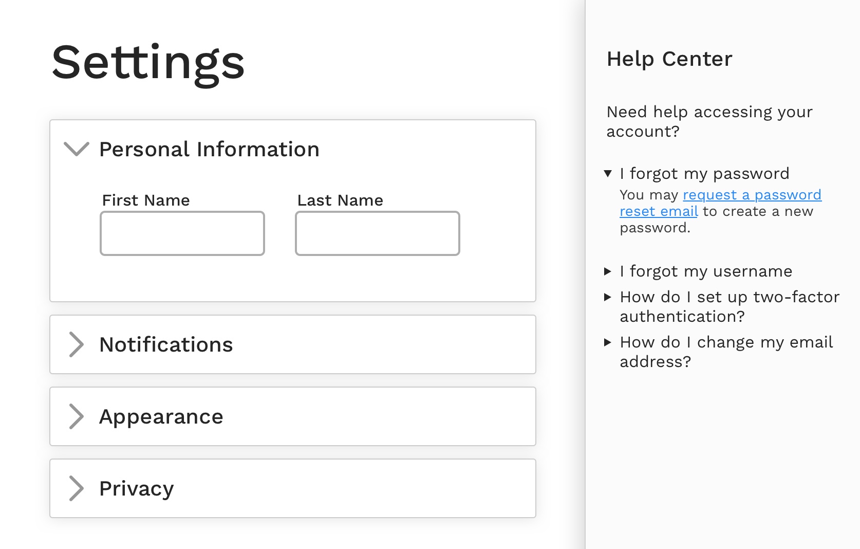Image resolution: width=860 pixels, height=549 pixels.
Task: Click 'I forgot my password' summary text
Action: 704,174
